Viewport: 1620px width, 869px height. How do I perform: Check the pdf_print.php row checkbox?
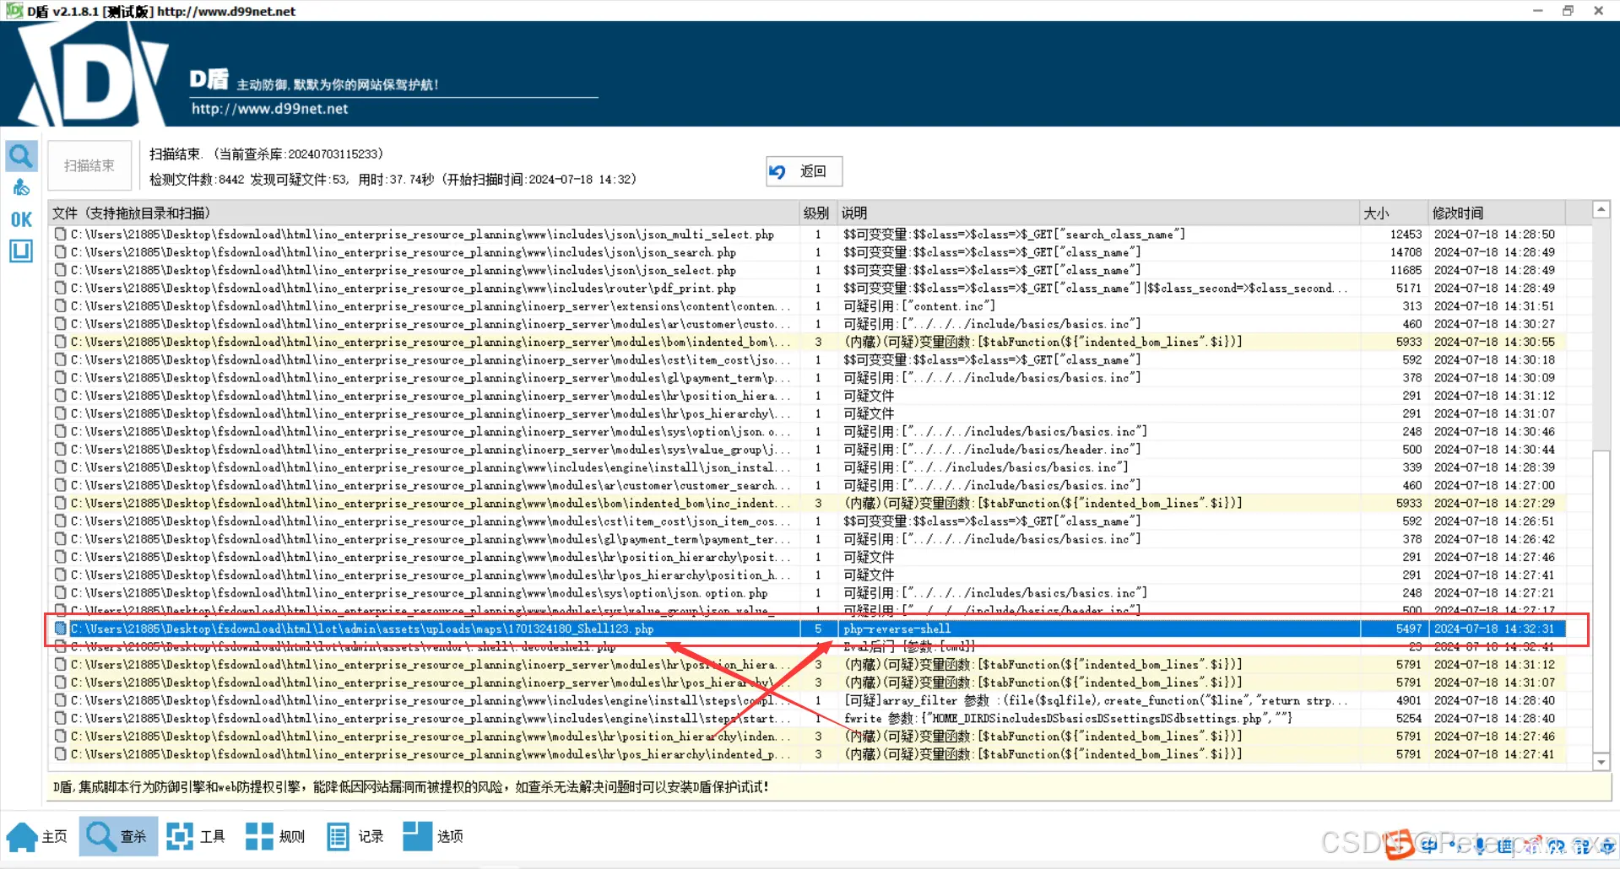tap(60, 288)
